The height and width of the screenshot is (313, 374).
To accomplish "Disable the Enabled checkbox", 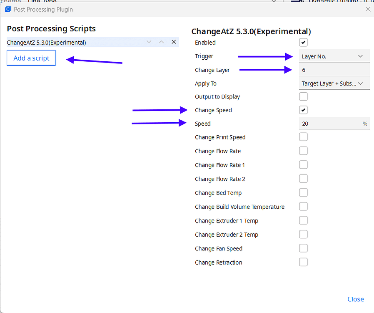I will [304, 42].
